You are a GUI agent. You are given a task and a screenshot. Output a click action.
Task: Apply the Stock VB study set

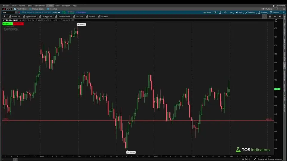[x=91, y=16]
